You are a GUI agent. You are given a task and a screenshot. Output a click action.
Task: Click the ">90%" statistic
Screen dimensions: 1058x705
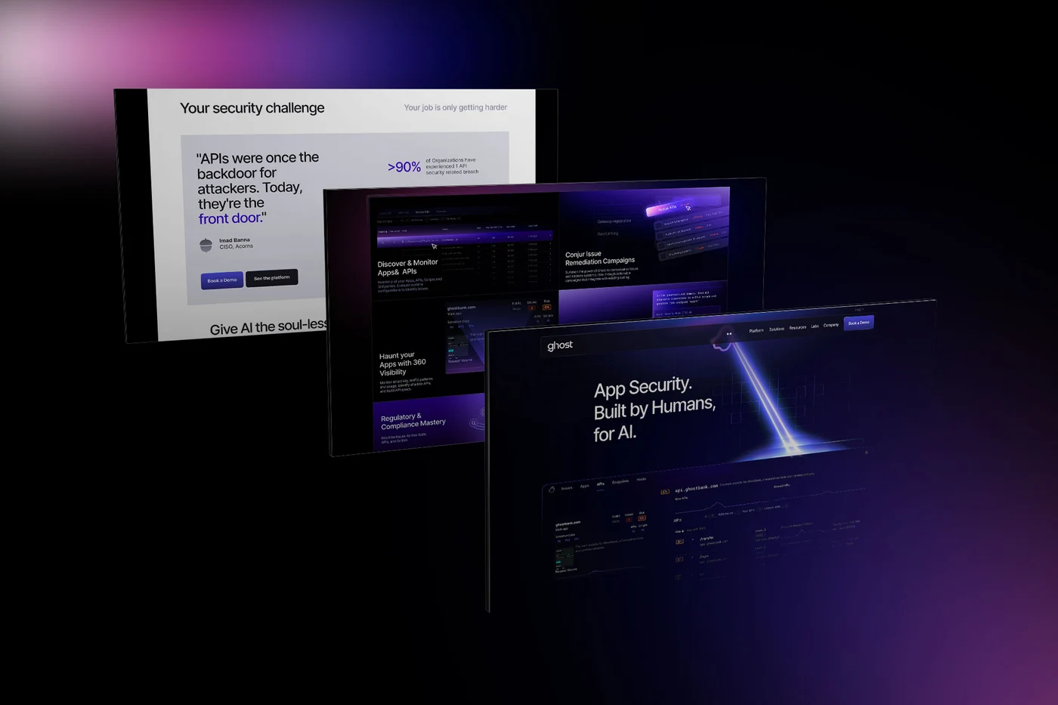point(404,167)
